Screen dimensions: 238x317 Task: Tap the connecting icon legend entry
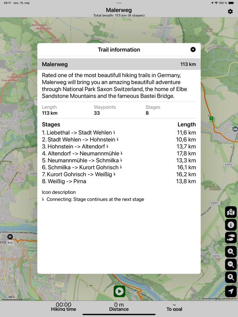pos(93,199)
